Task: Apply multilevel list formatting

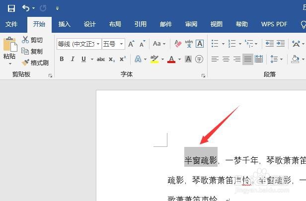Action: (249, 44)
